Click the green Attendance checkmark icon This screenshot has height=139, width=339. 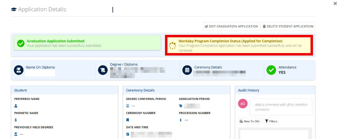(x=271, y=70)
